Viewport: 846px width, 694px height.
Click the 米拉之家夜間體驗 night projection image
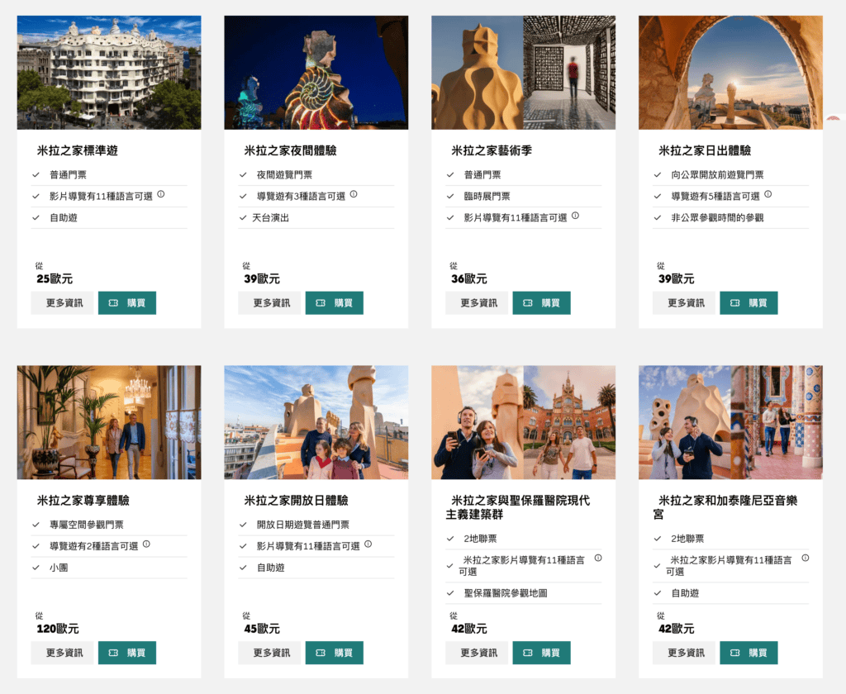coord(316,73)
